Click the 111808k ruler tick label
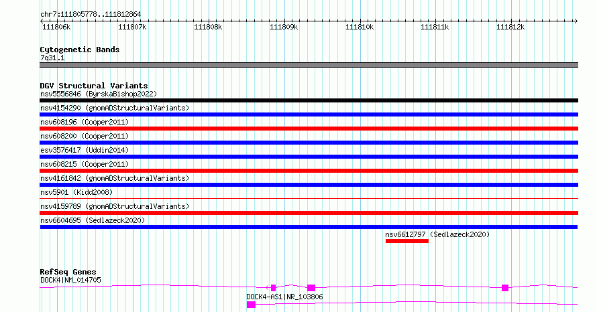This screenshot has width=597, height=312. pos(208,27)
